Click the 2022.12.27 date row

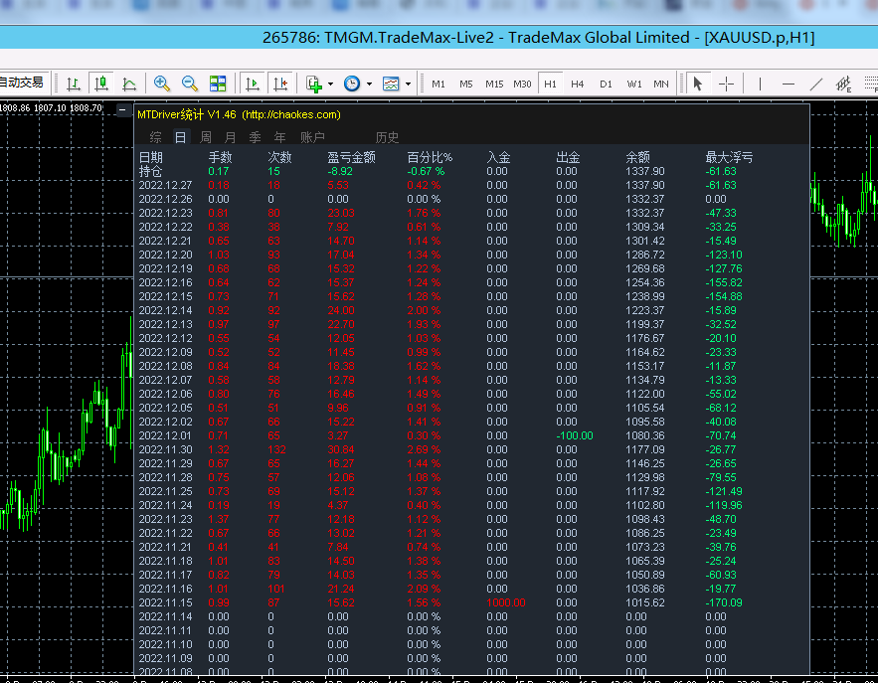165,185
